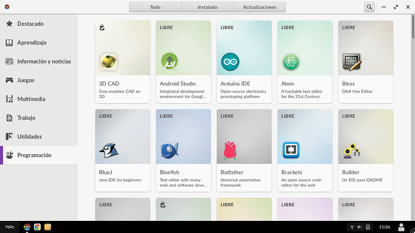Select the Botfather rose icon
Image resolution: width=415 pixels, height=233 pixels.
click(x=230, y=150)
